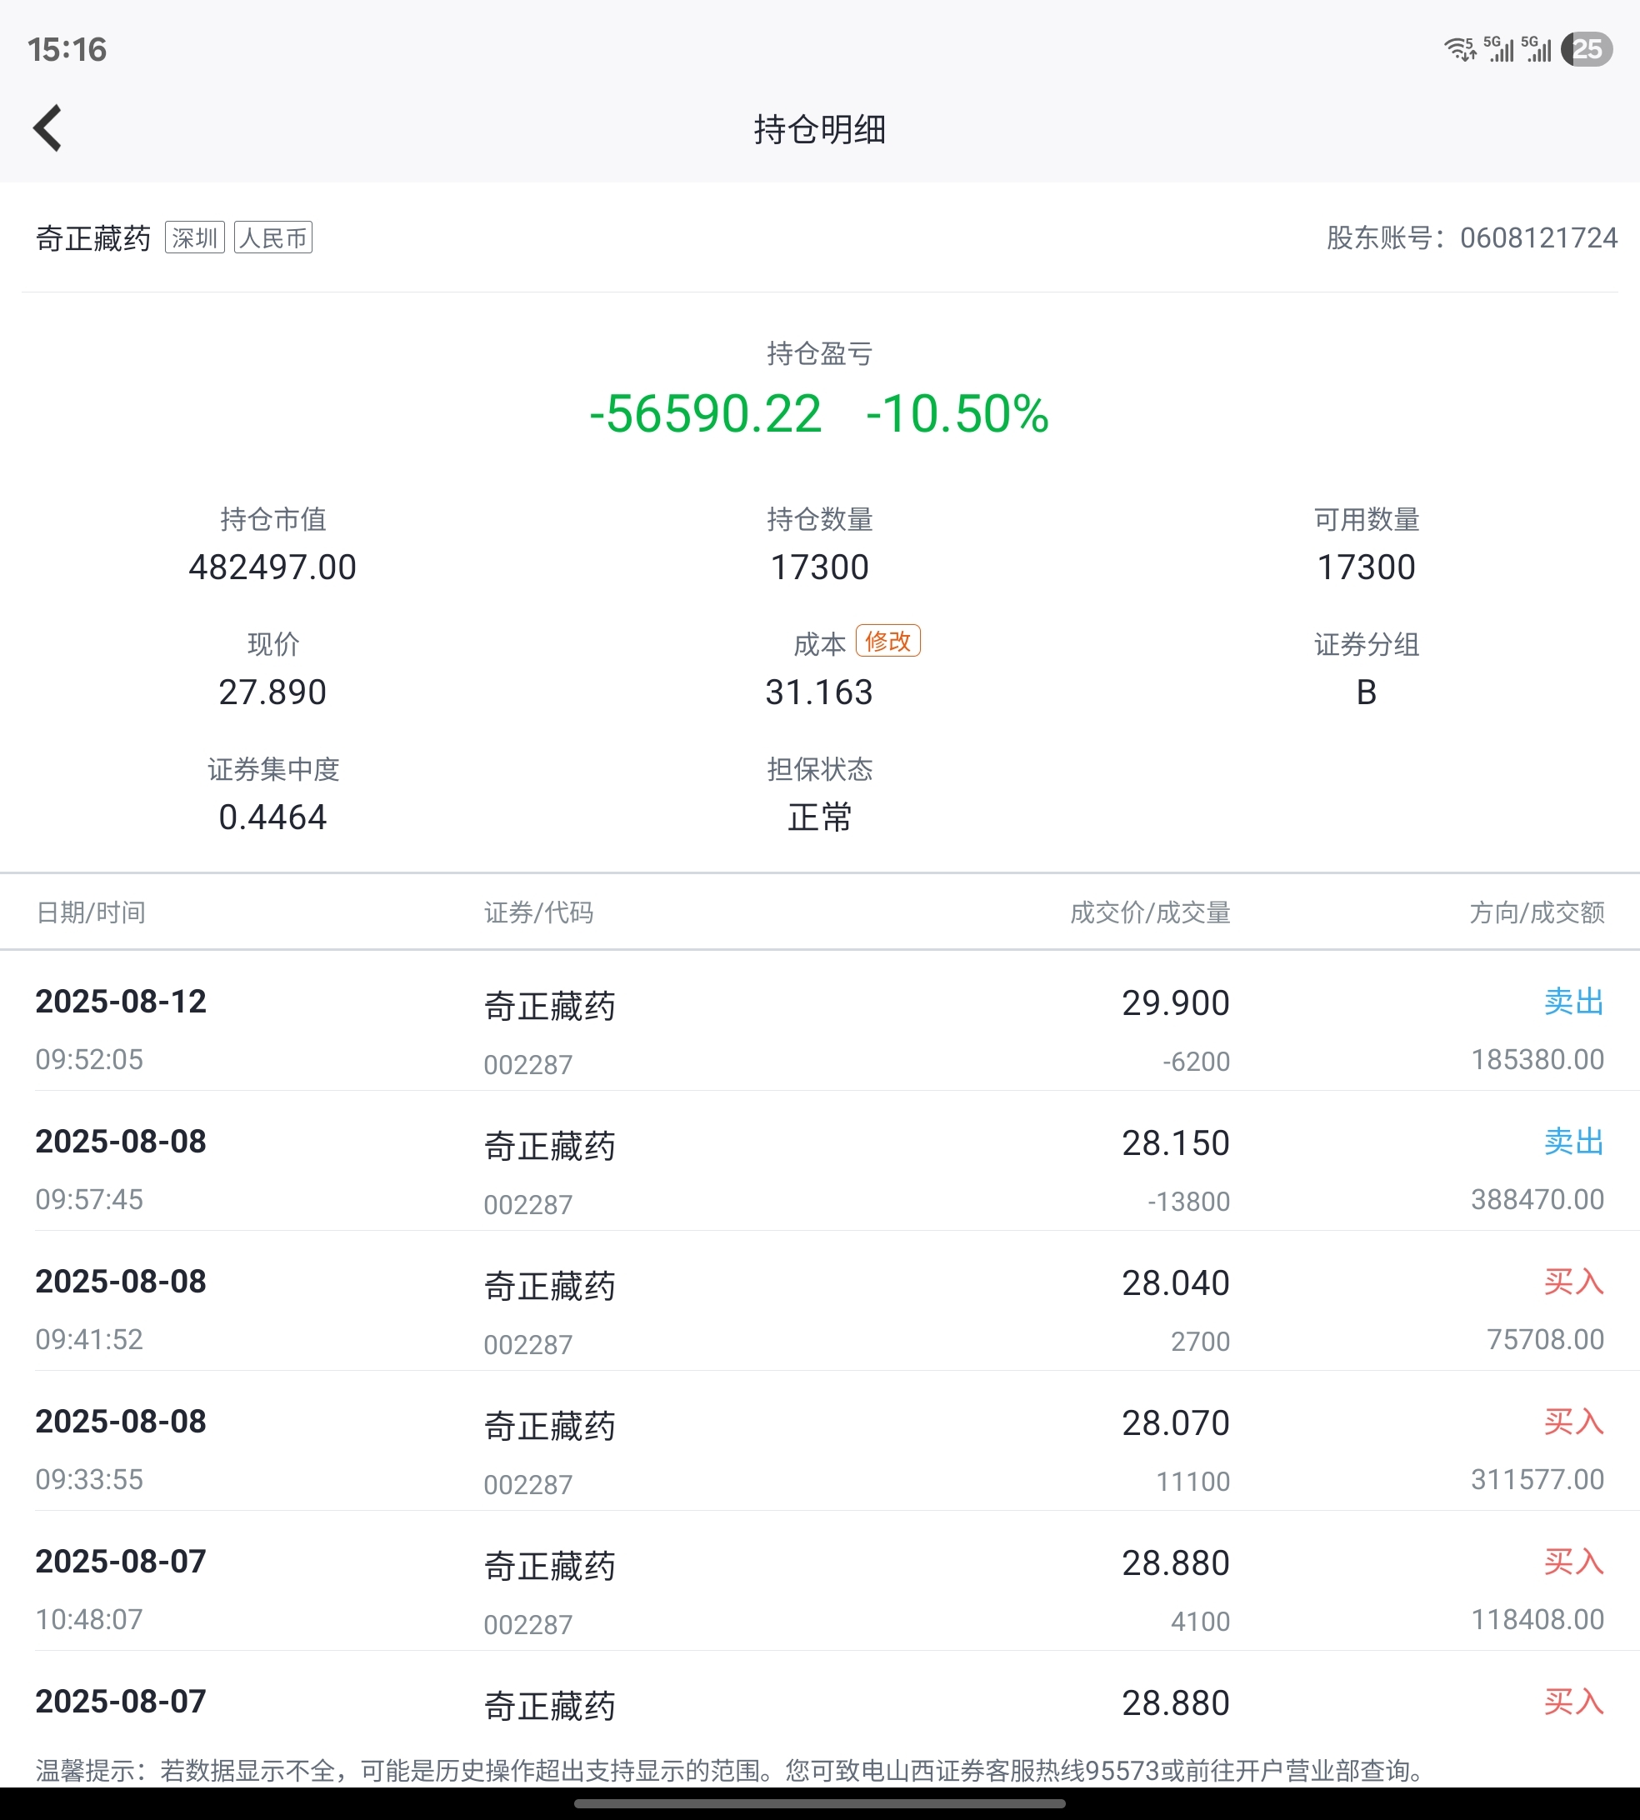1640x1820 pixels.
Task: Tap the 温馨提示 notice at bottom
Action: tap(732, 1771)
